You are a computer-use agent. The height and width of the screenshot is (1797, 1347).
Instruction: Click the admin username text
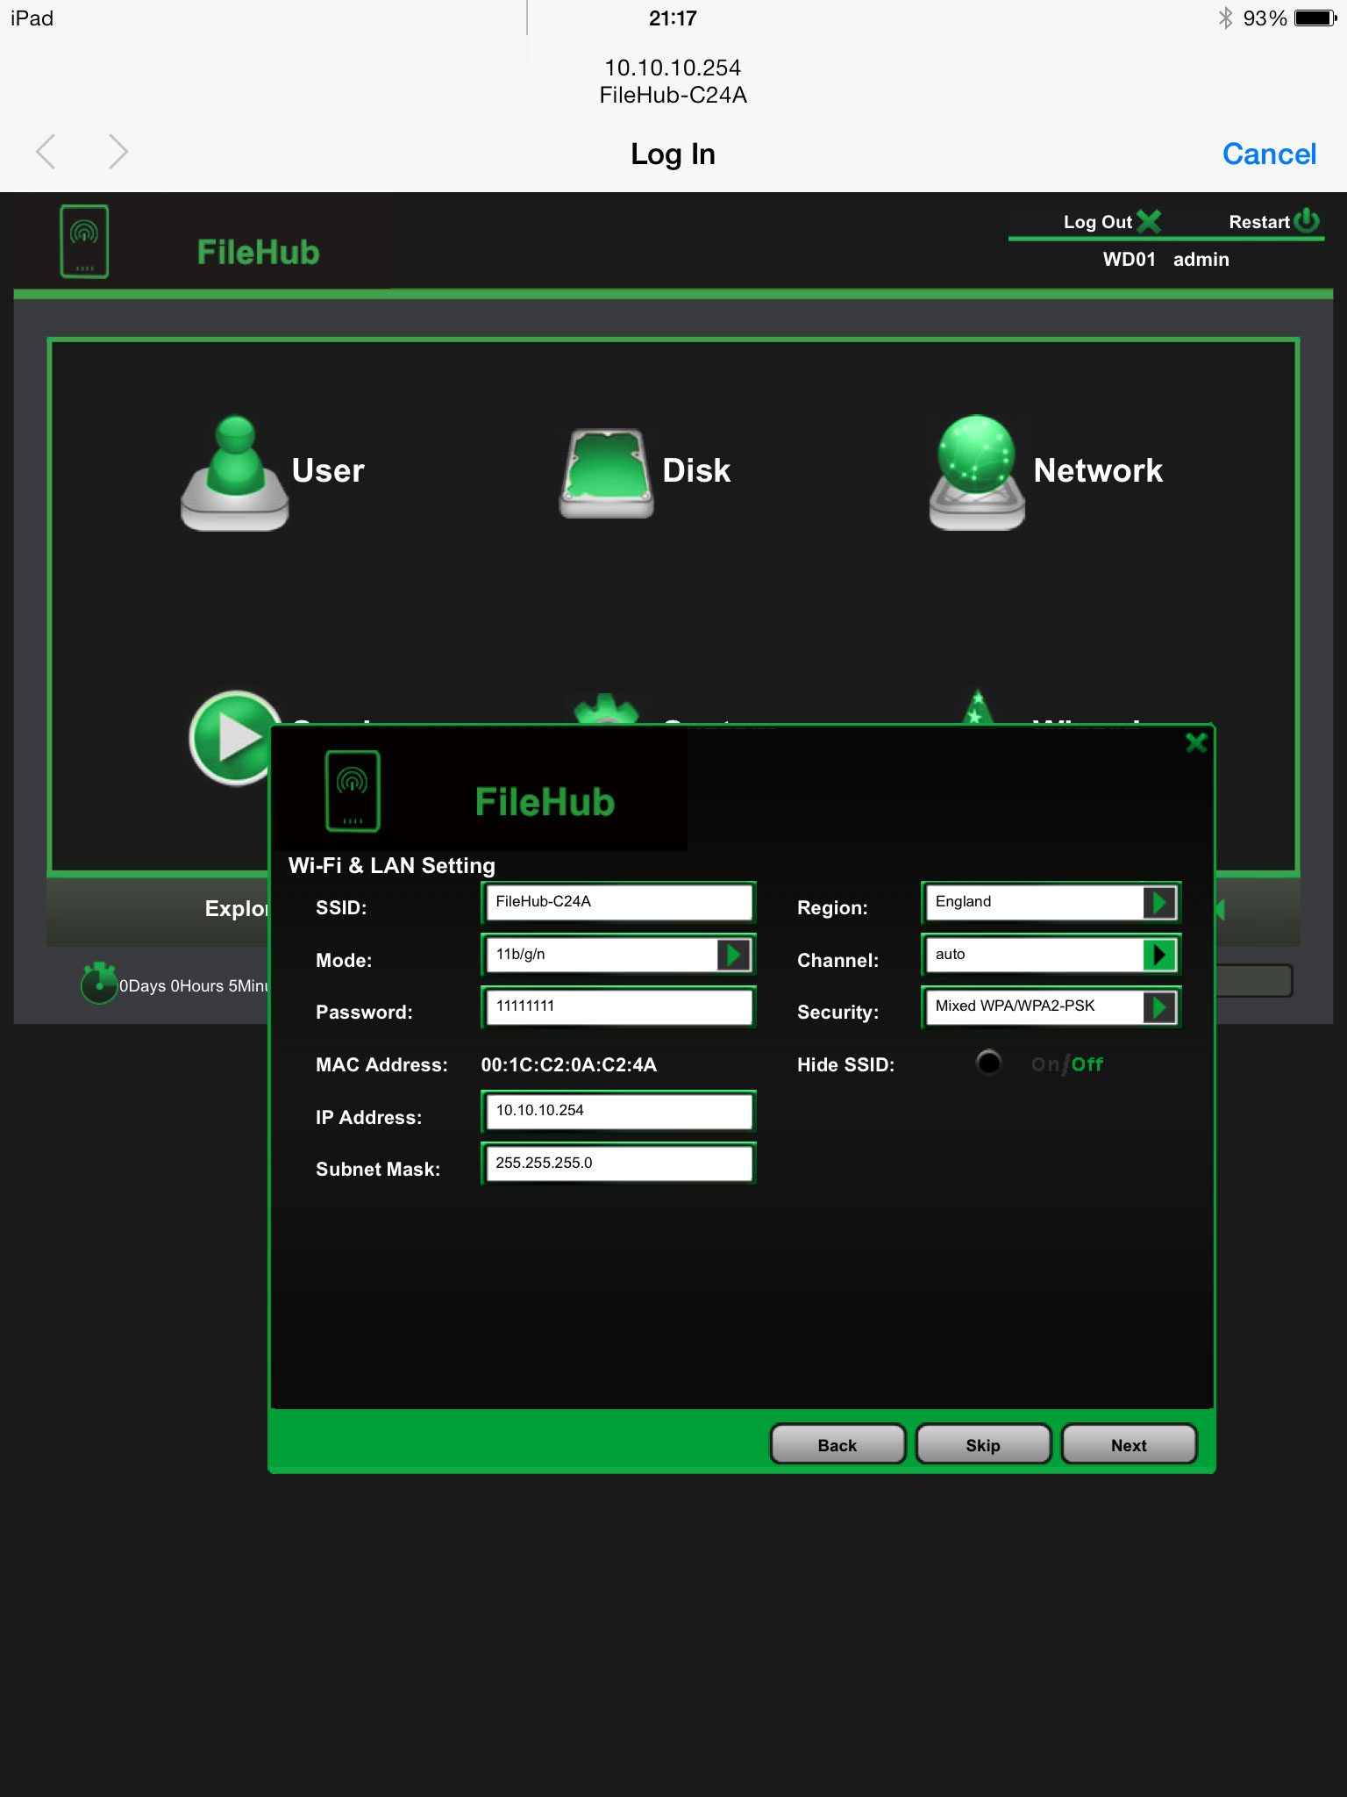1201,260
